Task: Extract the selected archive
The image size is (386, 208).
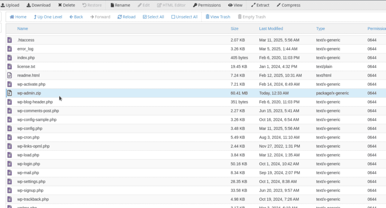Action: [x=260, y=5]
